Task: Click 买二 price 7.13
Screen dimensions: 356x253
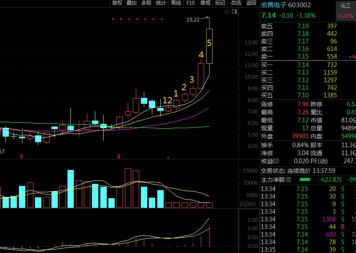Action: [x=303, y=73]
